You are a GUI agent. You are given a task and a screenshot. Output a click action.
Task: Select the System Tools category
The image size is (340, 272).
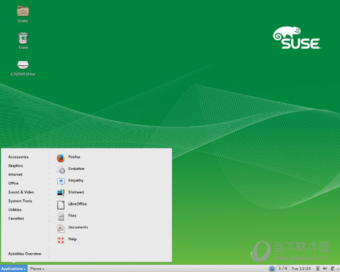pyautogui.click(x=20, y=201)
